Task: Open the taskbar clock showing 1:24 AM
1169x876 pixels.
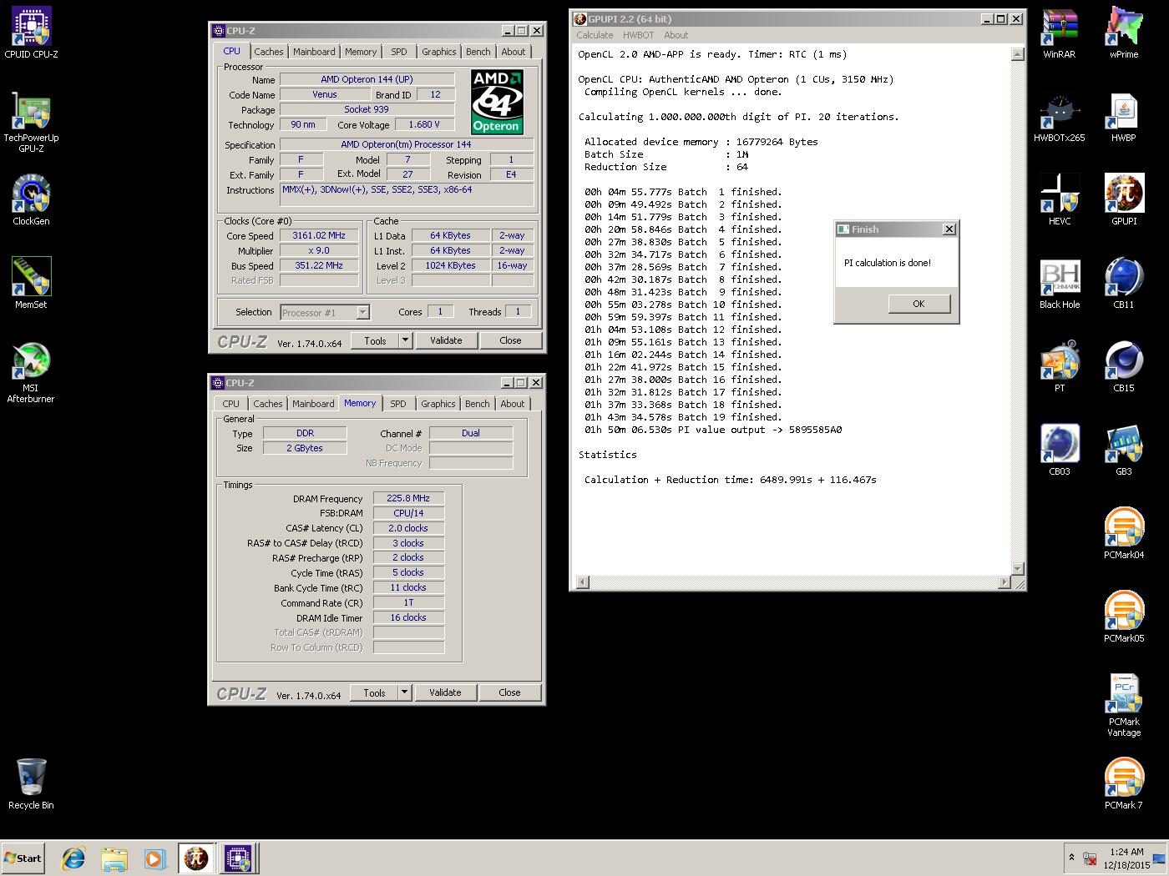Action: [x=1126, y=858]
